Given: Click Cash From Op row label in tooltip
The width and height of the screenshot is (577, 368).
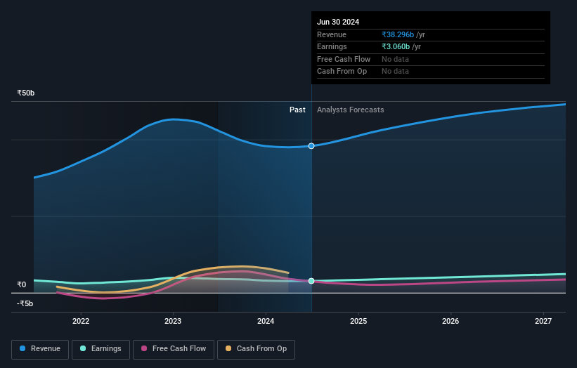Looking at the screenshot, I should [x=342, y=72].
